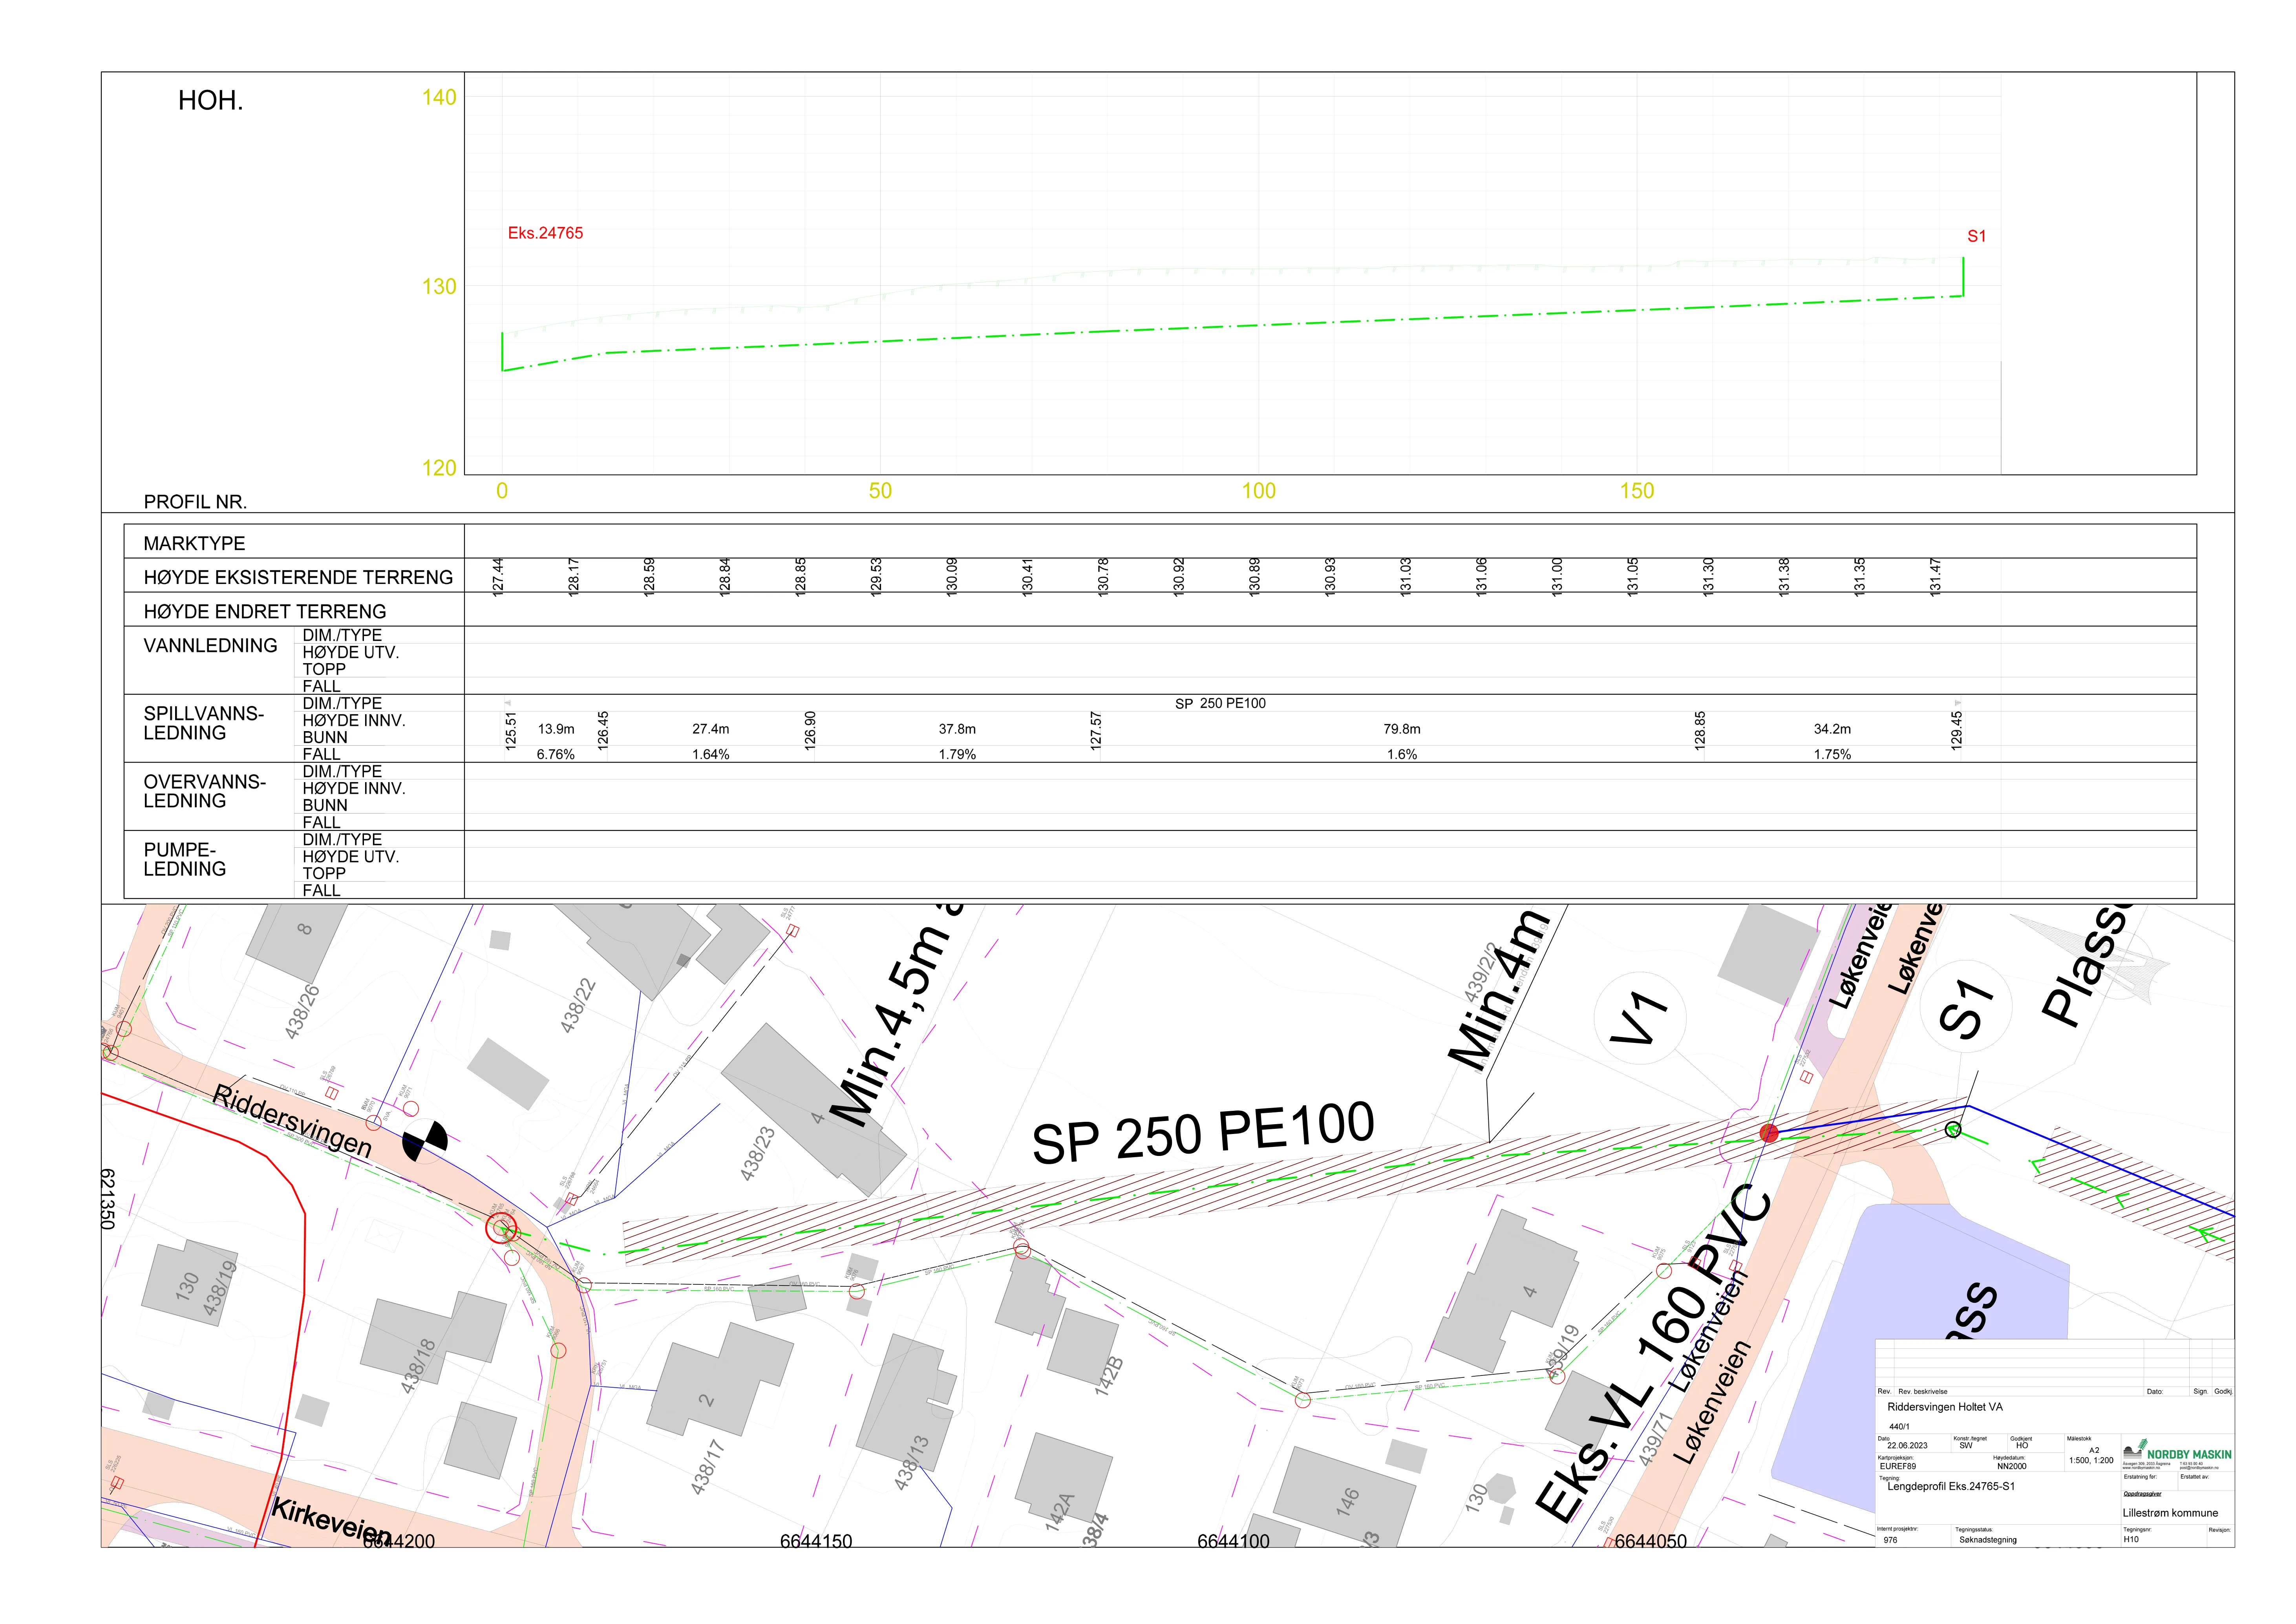Click 'Lillestrøm kommune' in the title block

point(2170,1513)
